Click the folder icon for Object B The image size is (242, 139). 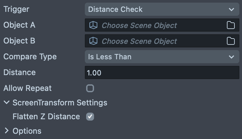coord(231,41)
